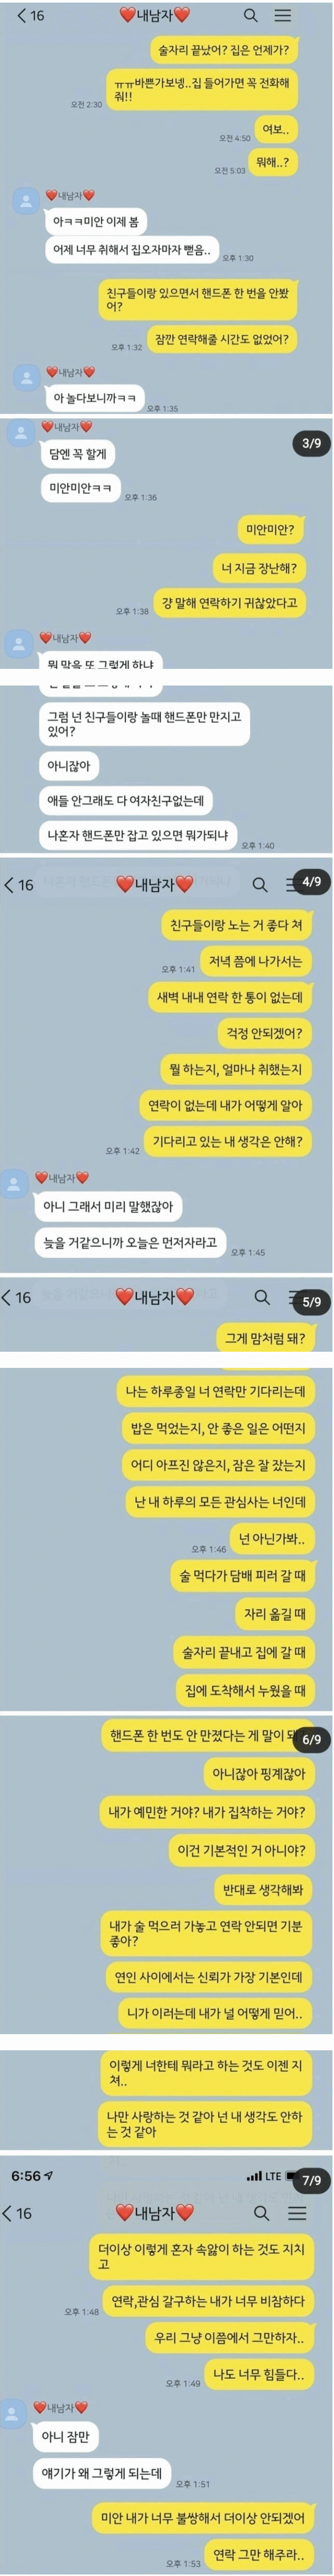Select the yellow bubble '술자리 끝났어? 집은 언제가?'
334x2576 pixels.
tap(224, 49)
